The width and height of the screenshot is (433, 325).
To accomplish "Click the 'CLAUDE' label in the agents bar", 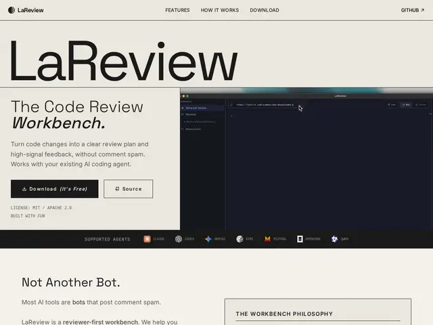I will 159,239.
